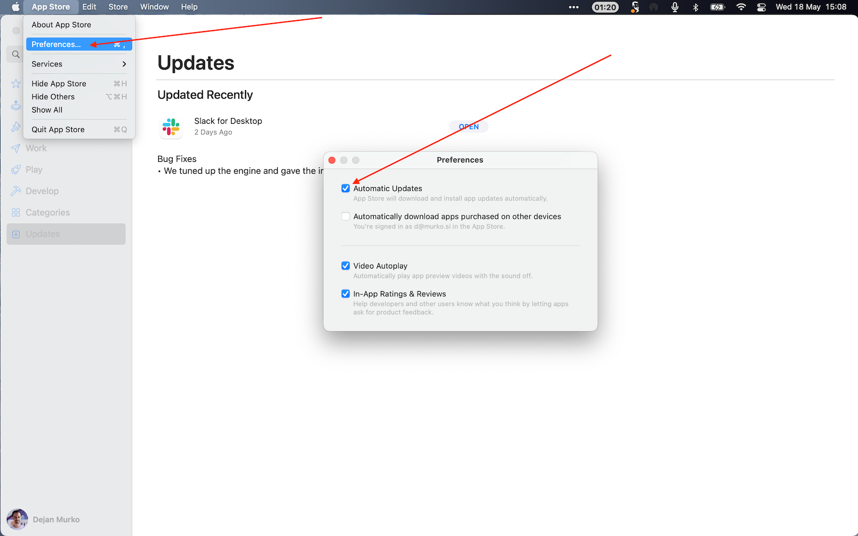The height and width of the screenshot is (536, 858).
Task: Enable automatic downloads of apps from other devices
Action: (x=345, y=216)
